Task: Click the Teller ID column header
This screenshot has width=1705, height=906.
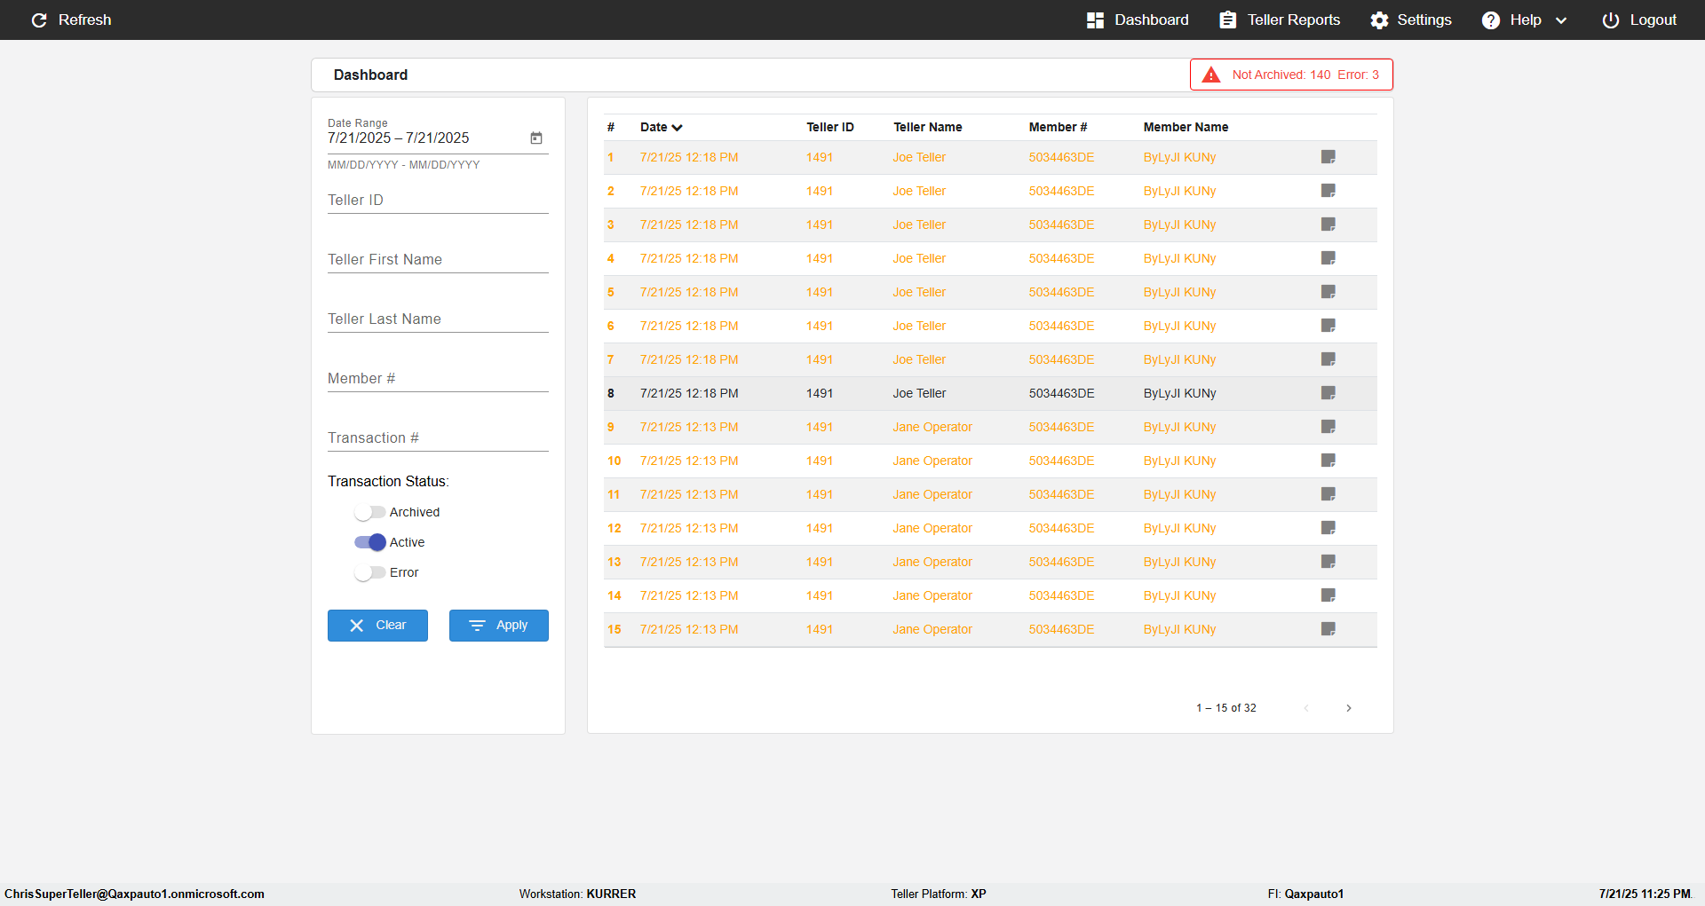Action: [x=830, y=127]
